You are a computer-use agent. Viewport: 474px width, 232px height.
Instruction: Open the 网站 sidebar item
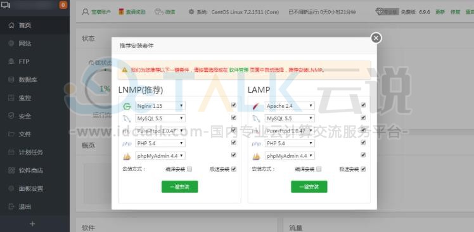pos(35,44)
